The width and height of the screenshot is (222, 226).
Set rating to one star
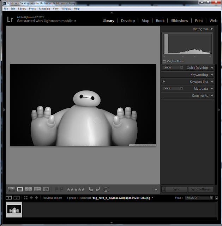click(68, 189)
